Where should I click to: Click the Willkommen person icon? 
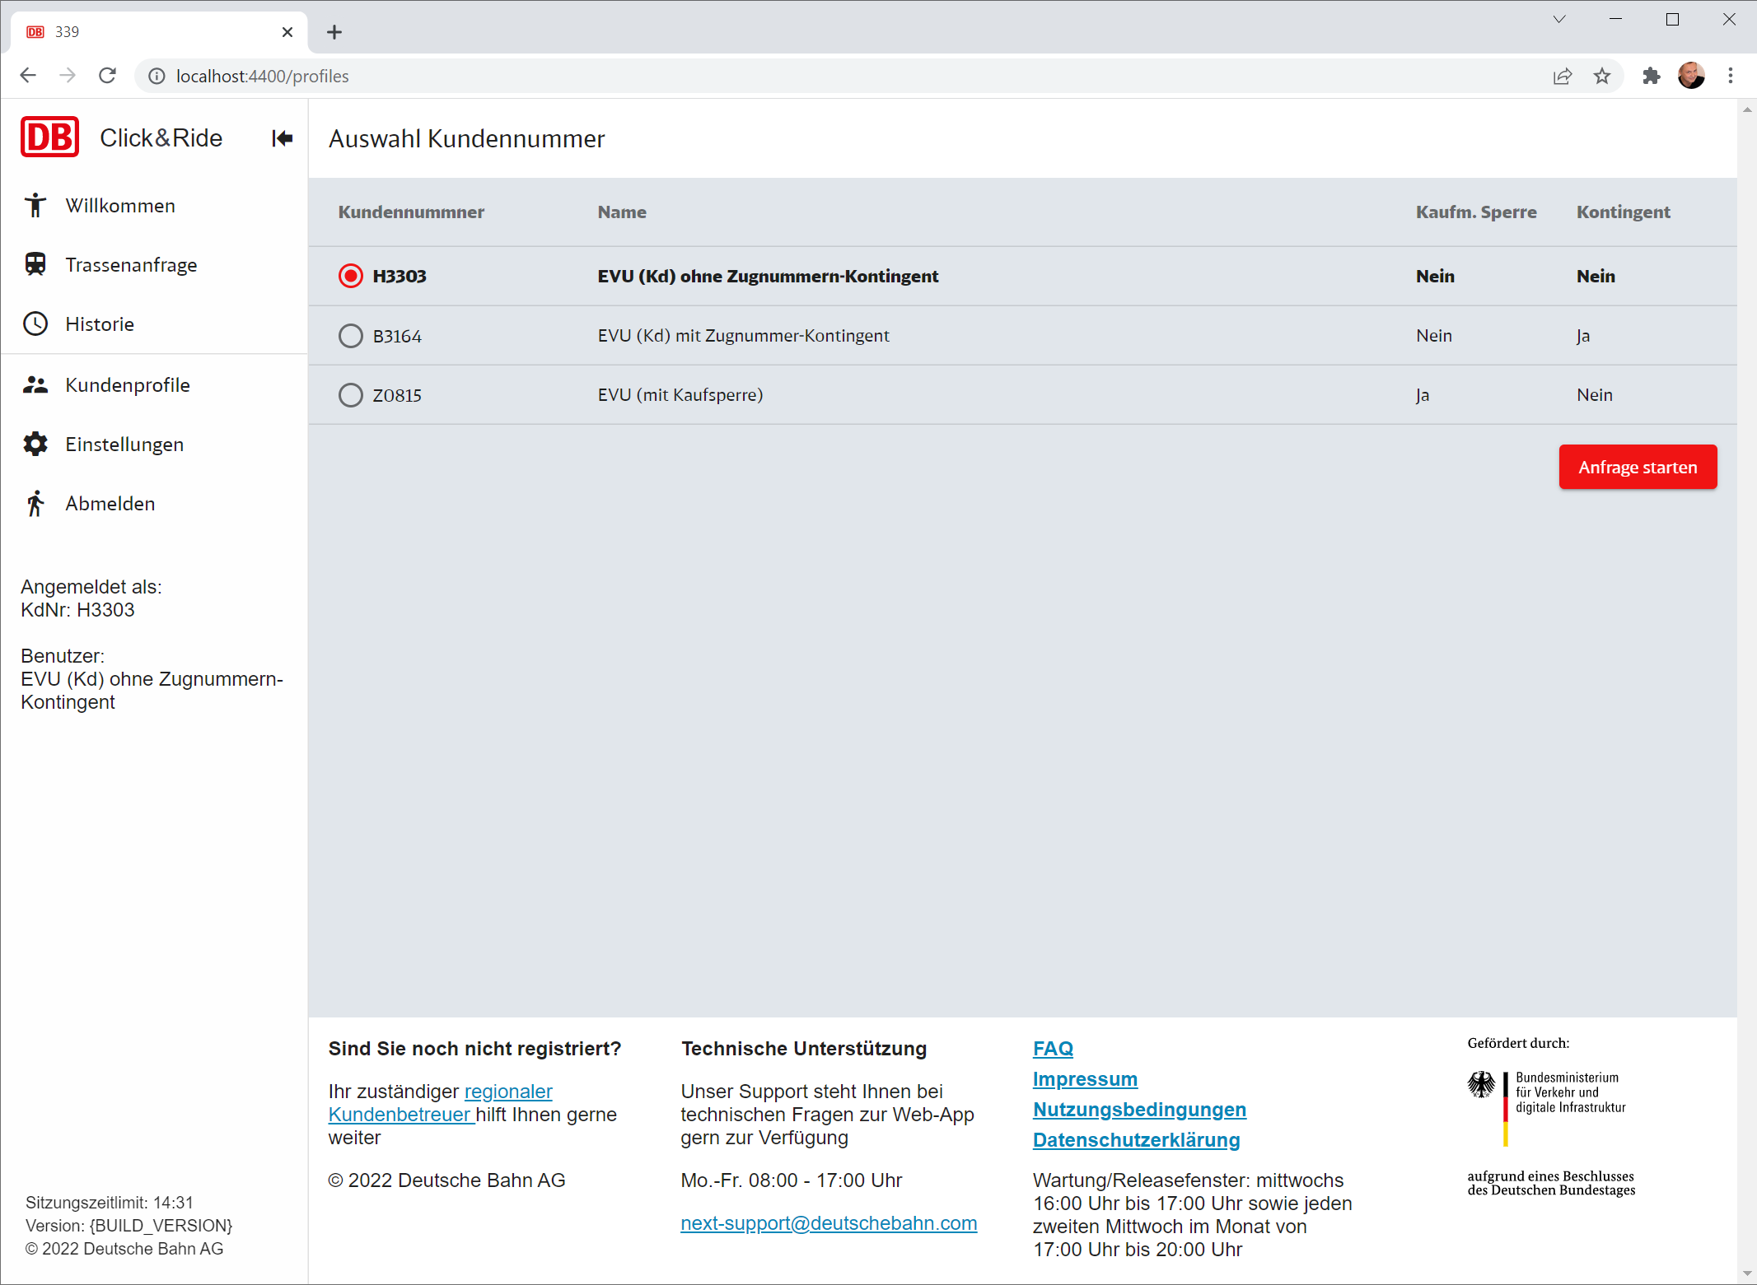pyautogui.click(x=35, y=205)
